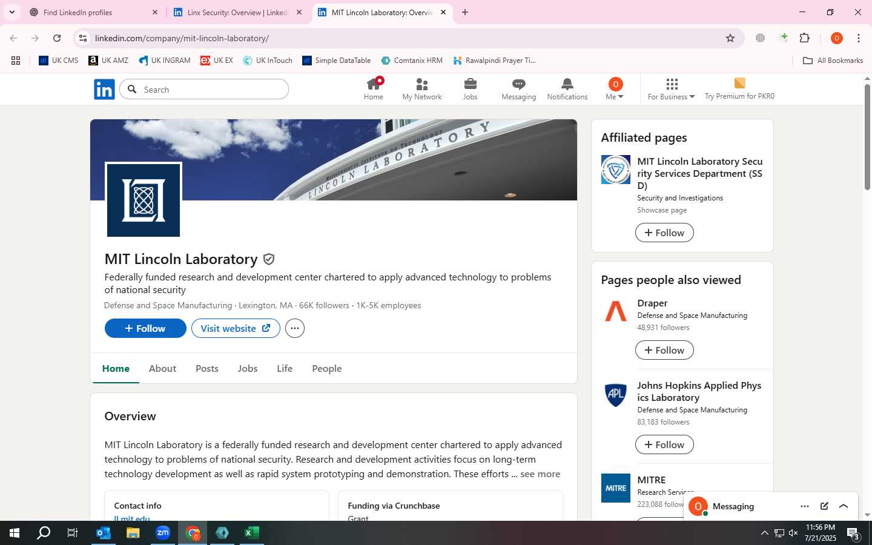The width and height of the screenshot is (872, 545).
Task: Follow the Draper page
Action: 664,350
